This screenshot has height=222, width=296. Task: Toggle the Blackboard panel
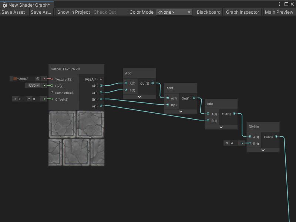(208, 12)
